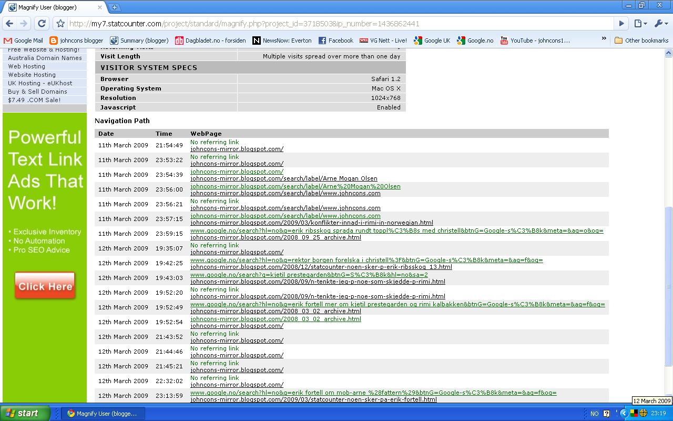Image resolution: width=673 pixels, height=421 pixels.
Task: Open the 2008_09_25_archive.html page link
Action: coord(276,237)
